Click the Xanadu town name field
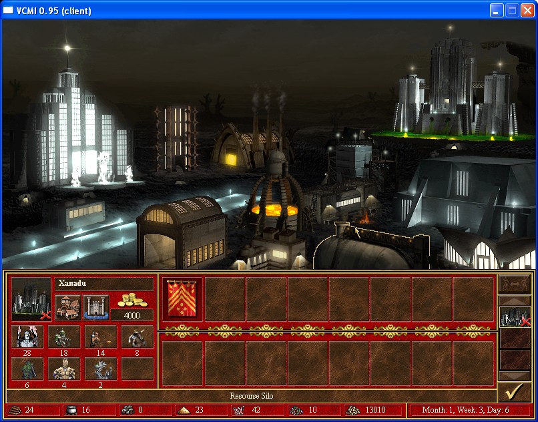The height and width of the screenshot is (422, 538). tap(103, 284)
